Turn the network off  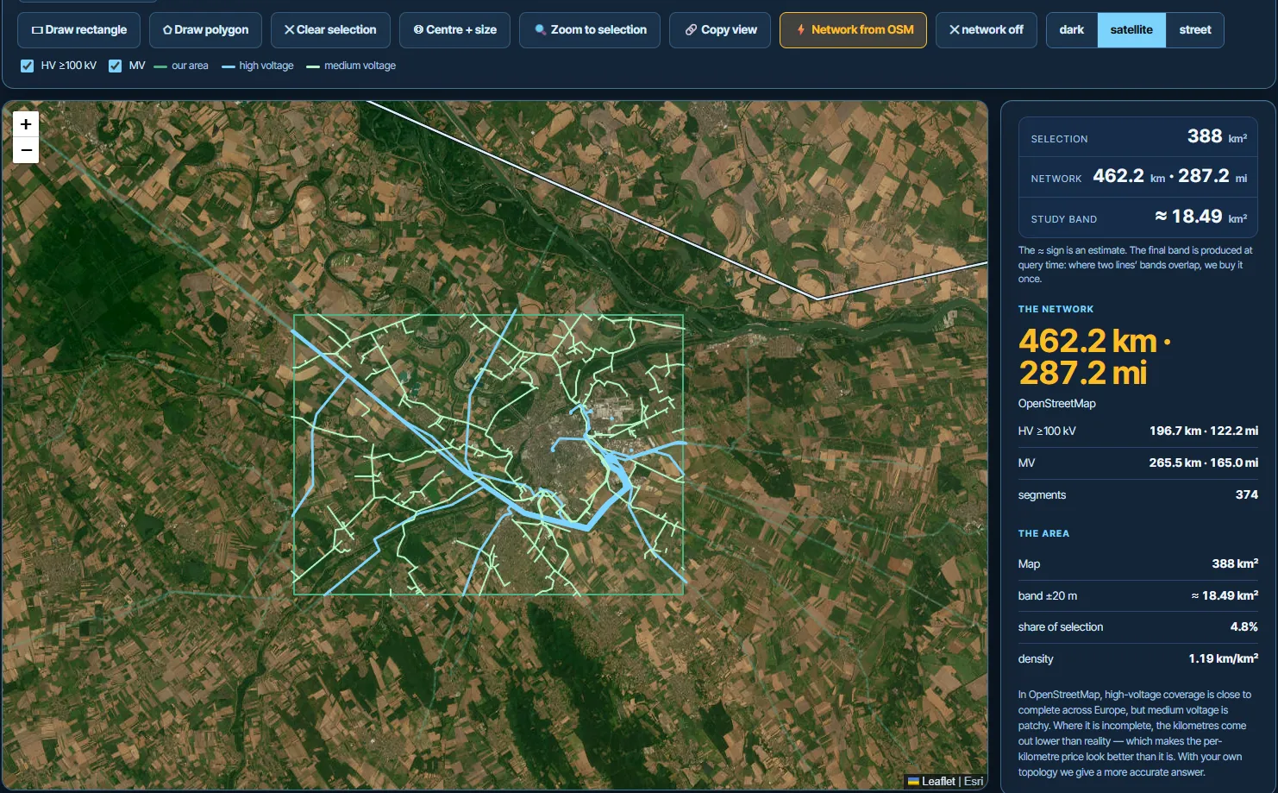(x=986, y=30)
